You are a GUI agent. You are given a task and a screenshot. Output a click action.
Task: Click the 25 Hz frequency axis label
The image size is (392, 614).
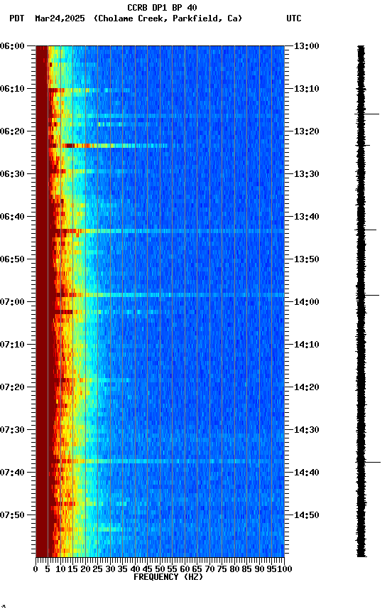(97, 569)
